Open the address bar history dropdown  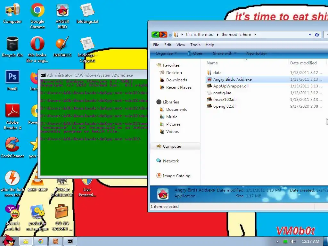(x=310, y=35)
